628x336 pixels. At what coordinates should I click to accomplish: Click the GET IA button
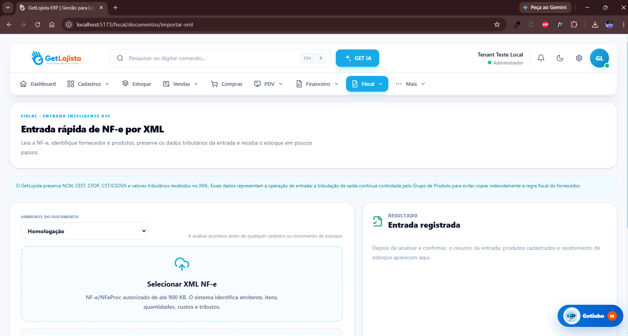point(358,58)
